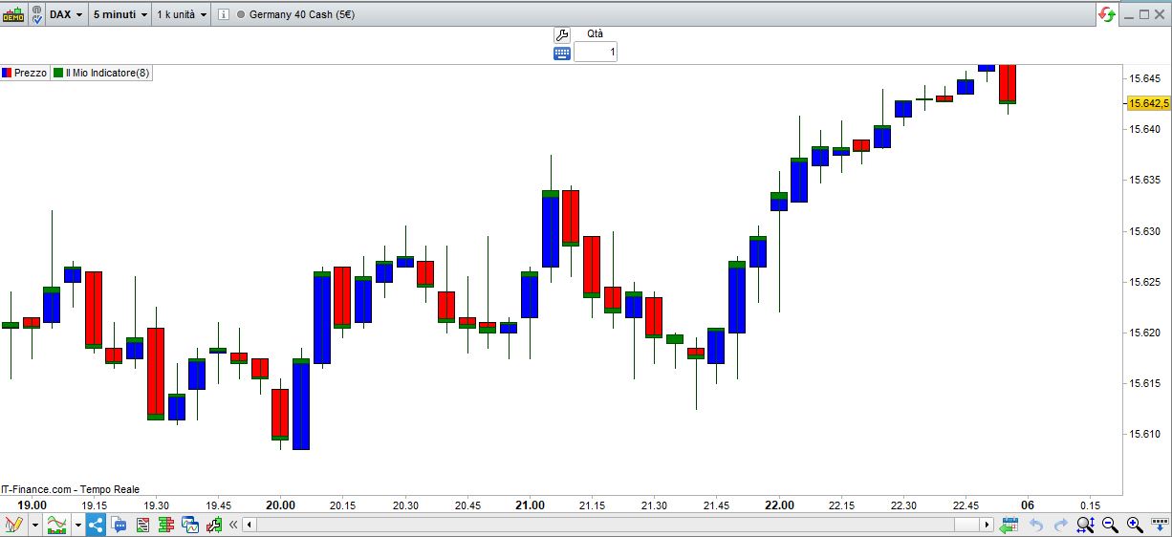Click the scrollbar right arrow
The height and width of the screenshot is (537, 1172).
tap(988, 525)
